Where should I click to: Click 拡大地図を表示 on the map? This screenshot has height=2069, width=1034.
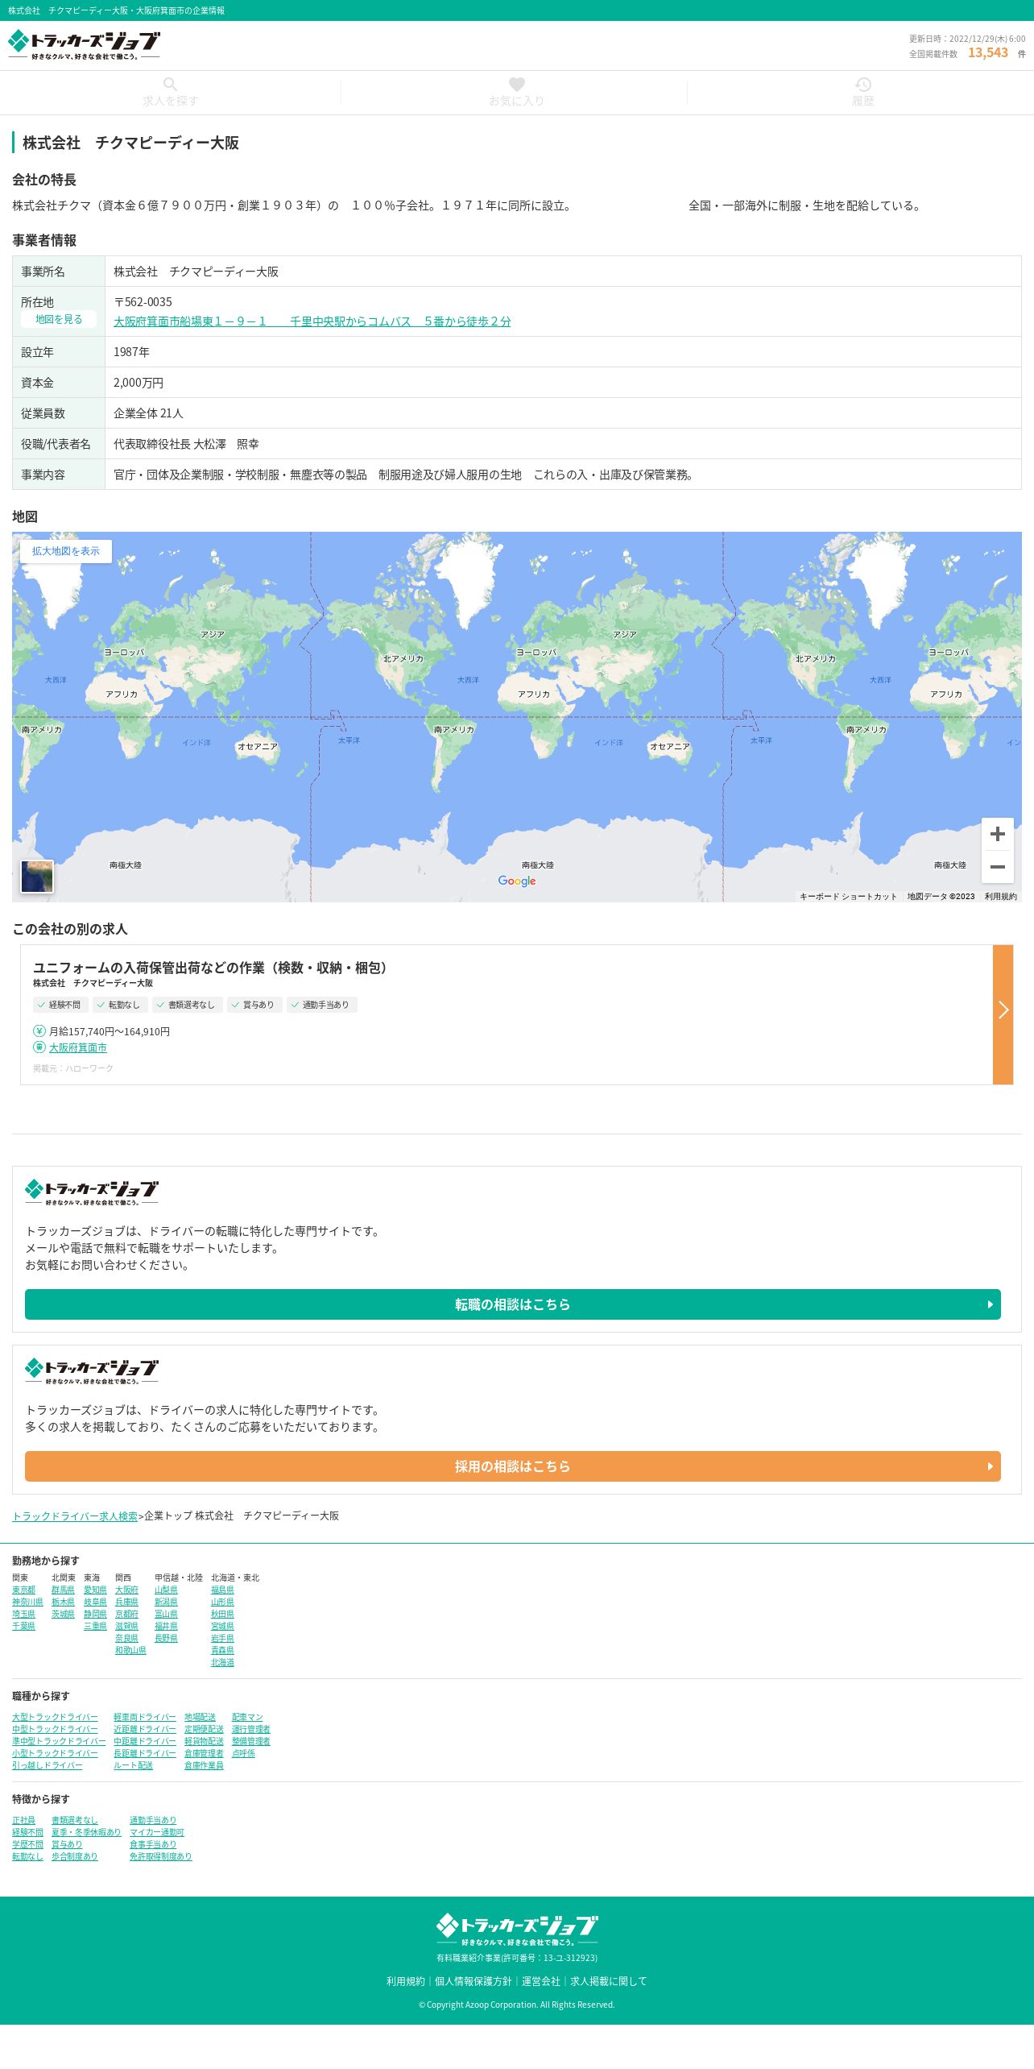pos(66,551)
